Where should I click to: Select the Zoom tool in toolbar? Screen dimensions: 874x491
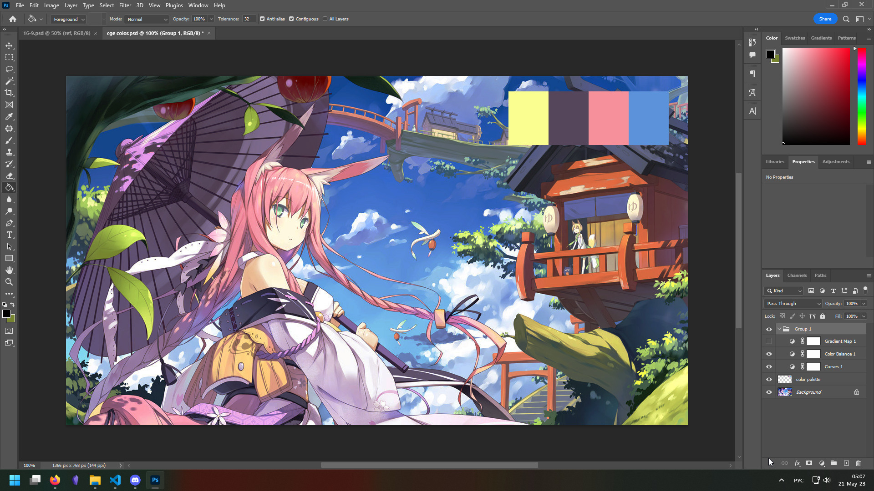coord(9,282)
